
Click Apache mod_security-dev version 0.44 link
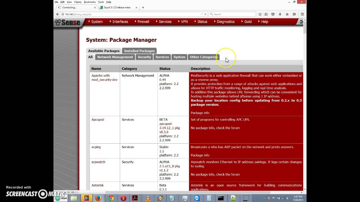(163, 80)
